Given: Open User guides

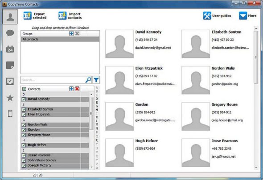Looking at the screenshot, I should pyautogui.click(x=217, y=16).
